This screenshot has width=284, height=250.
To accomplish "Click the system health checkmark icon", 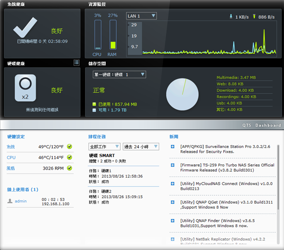I will tap(25, 28).
